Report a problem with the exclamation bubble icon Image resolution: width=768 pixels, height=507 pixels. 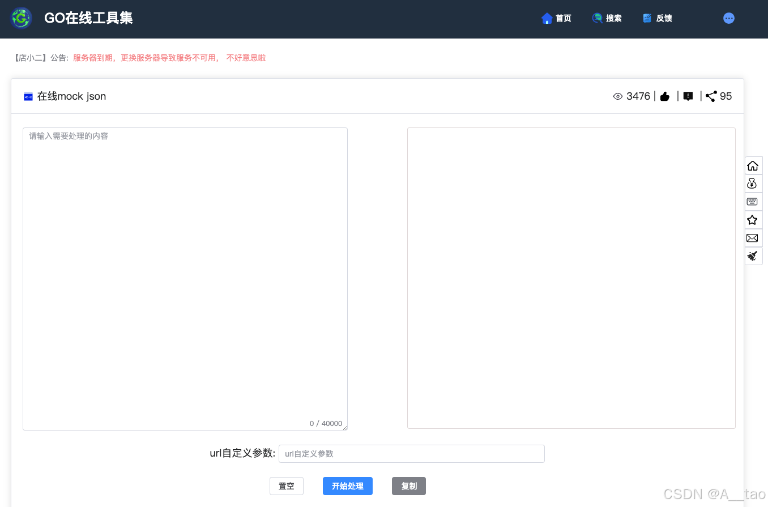coord(688,96)
